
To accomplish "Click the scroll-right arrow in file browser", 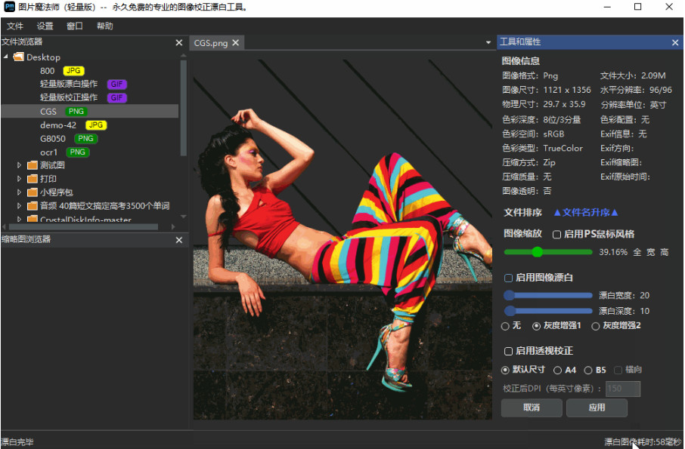I will [x=173, y=226].
